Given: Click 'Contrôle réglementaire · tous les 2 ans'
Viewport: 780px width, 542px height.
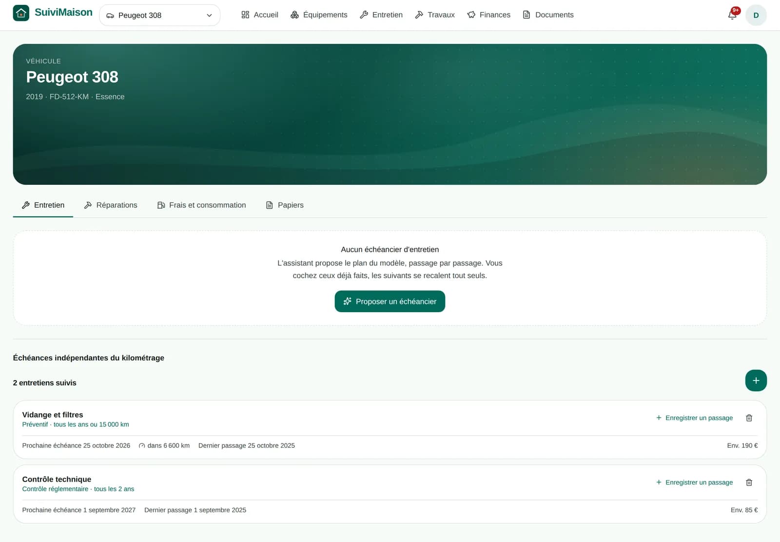Looking at the screenshot, I should coord(78,489).
